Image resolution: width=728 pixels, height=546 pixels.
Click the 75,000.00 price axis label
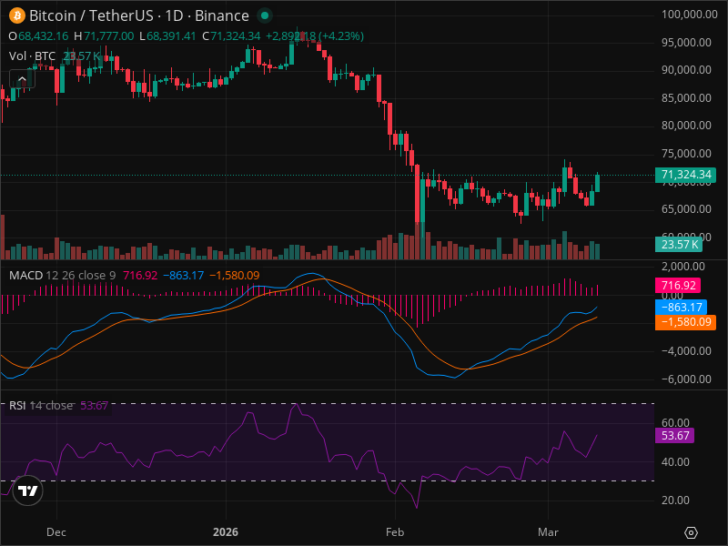click(686, 154)
